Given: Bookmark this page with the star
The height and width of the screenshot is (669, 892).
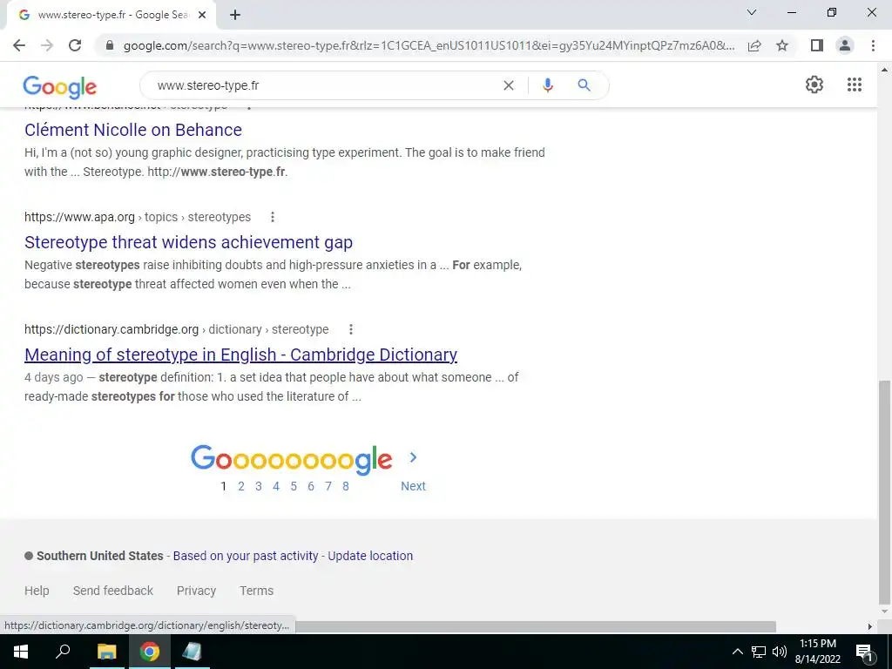Looking at the screenshot, I should [x=782, y=45].
